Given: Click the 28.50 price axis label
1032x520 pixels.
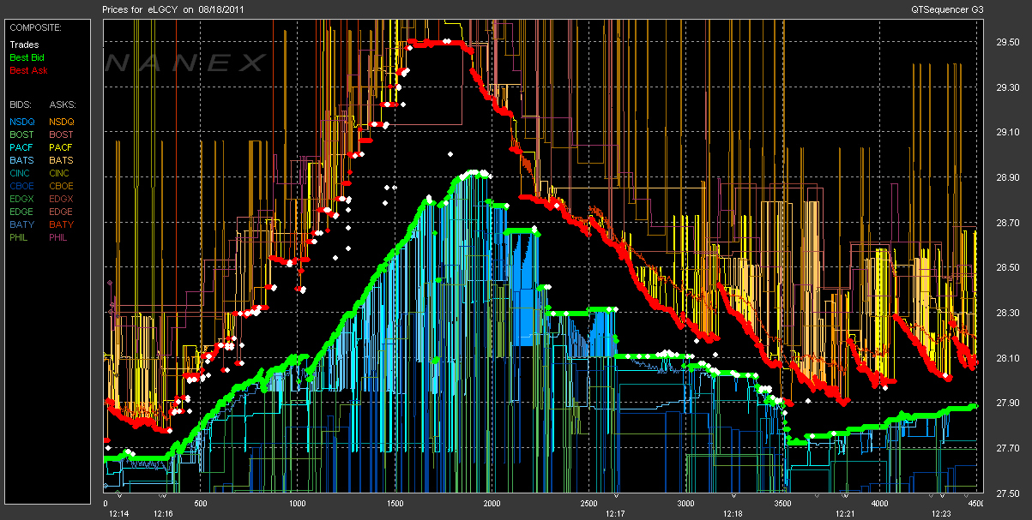Looking at the screenshot, I should coord(1006,267).
